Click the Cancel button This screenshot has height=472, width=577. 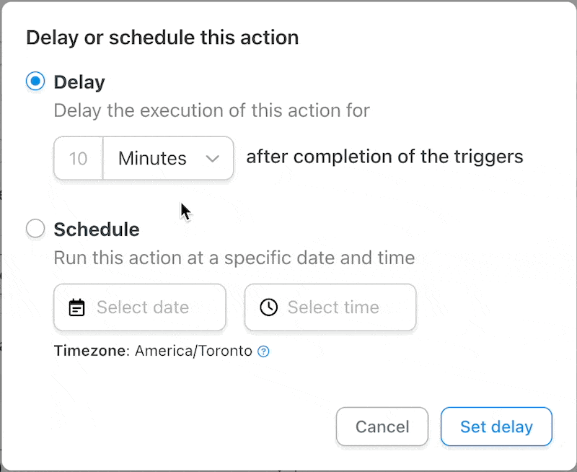pos(382,427)
